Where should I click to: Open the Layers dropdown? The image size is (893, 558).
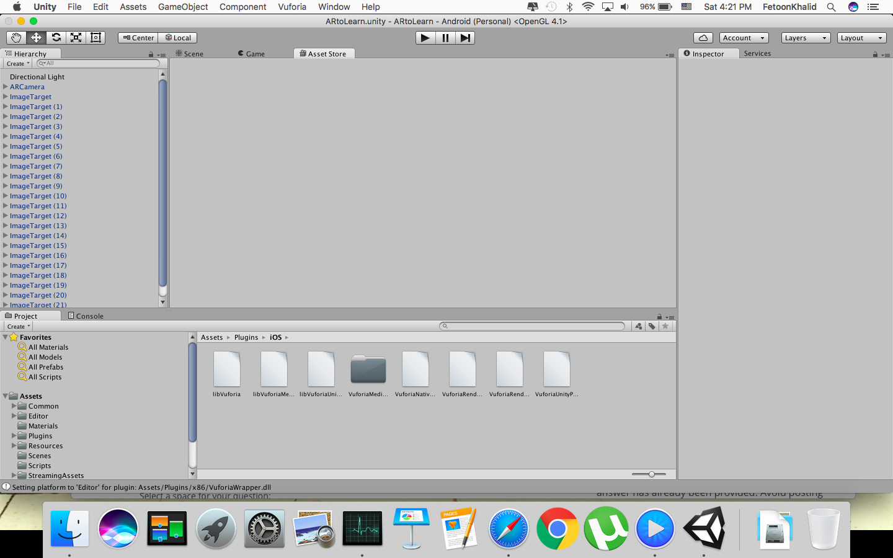point(806,38)
